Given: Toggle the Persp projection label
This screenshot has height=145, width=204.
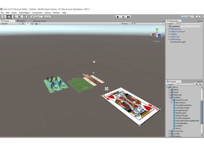Looking at the screenshot, I should pos(156,41).
